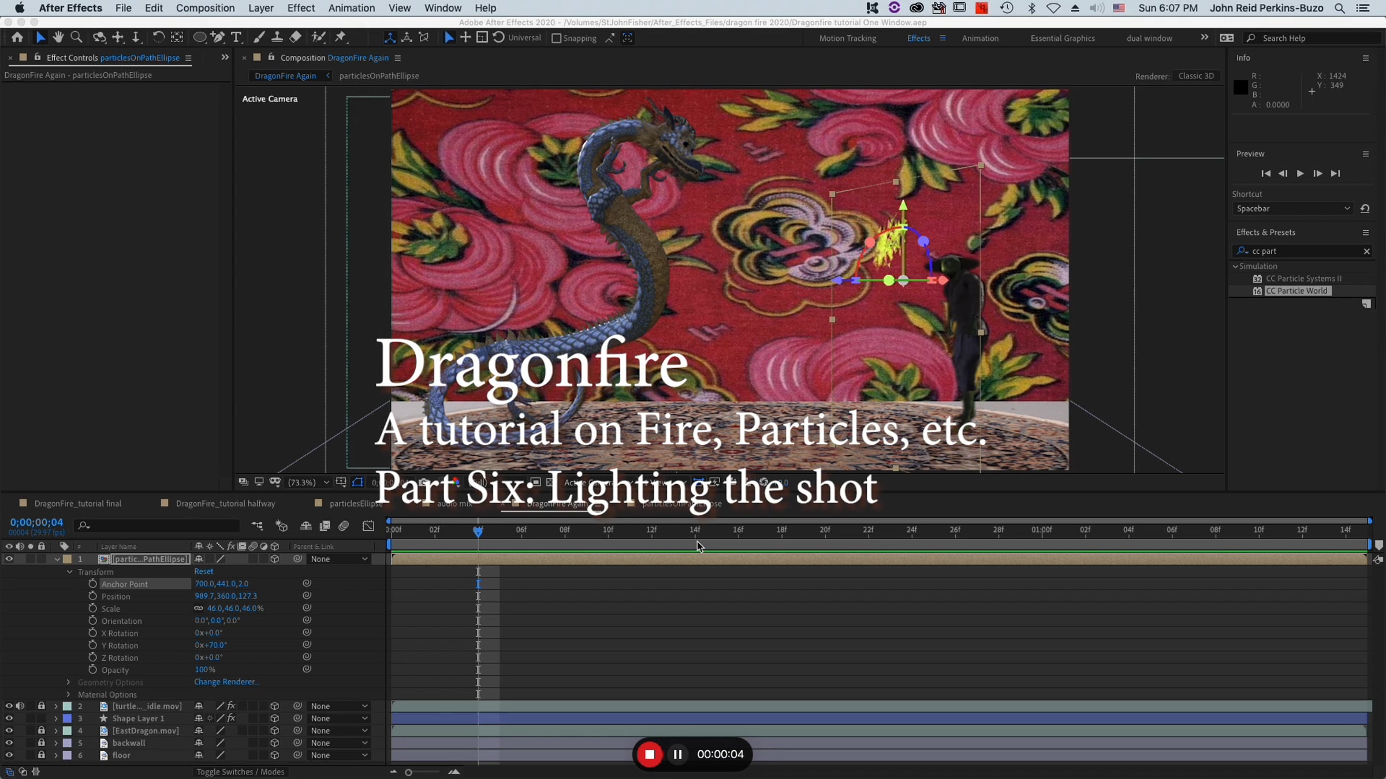Select the Puppet Pin tool
The width and height of the screenshot is (1386, 779).
point(340,38)
